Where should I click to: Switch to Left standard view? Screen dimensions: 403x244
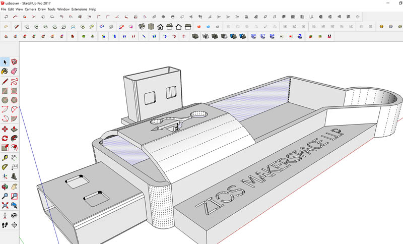[188, 27]
